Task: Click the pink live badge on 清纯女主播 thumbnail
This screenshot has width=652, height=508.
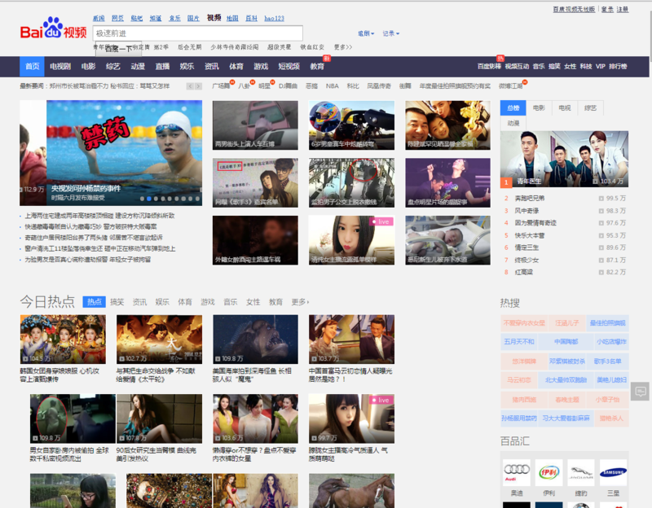Action: pyautogui.click(x=381, y=221)
